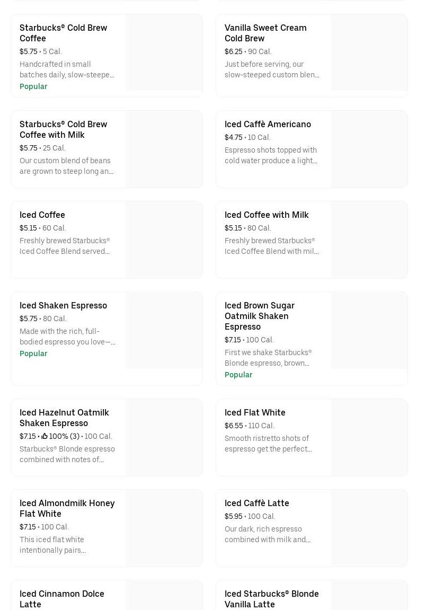Select the Iced Flat White title
The width and height of the screenshot is (426, 610).
tap(255, 412)
